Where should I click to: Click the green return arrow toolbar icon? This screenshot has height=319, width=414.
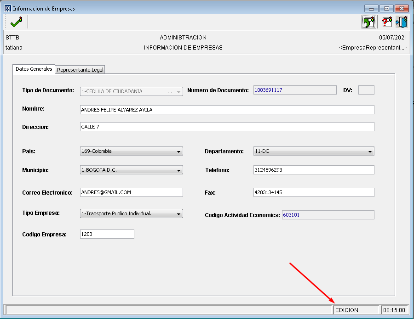point(368,22)
